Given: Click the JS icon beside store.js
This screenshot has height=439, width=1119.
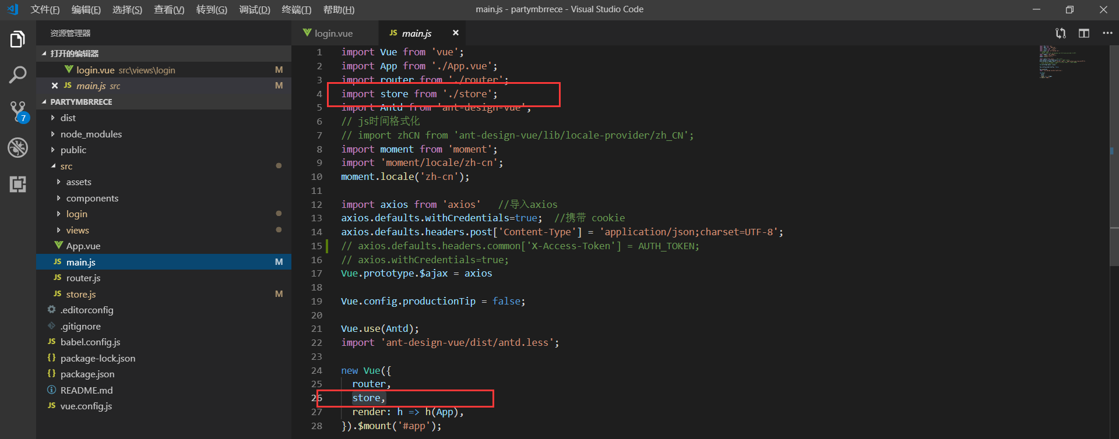Looking at the screenshot, I should [x=57, y=294].
